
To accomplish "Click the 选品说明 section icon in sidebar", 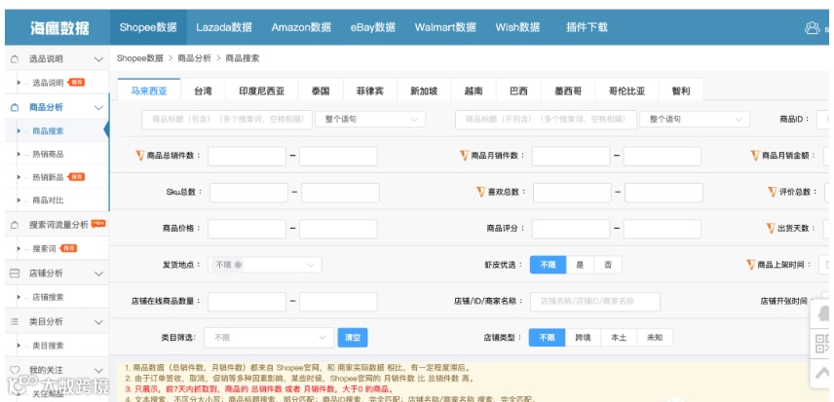I will [x=15, y=59].
